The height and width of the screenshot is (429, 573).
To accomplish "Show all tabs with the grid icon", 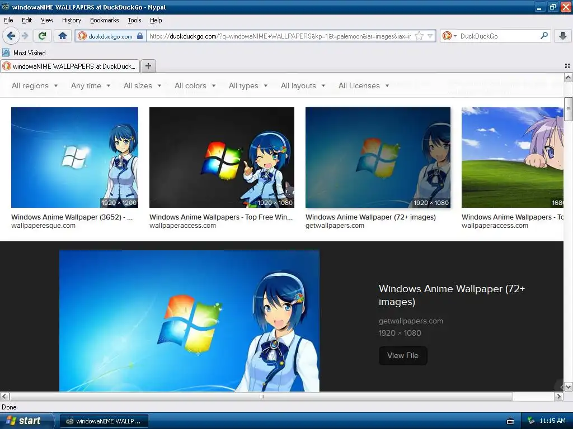I will (x=567, y=66).
